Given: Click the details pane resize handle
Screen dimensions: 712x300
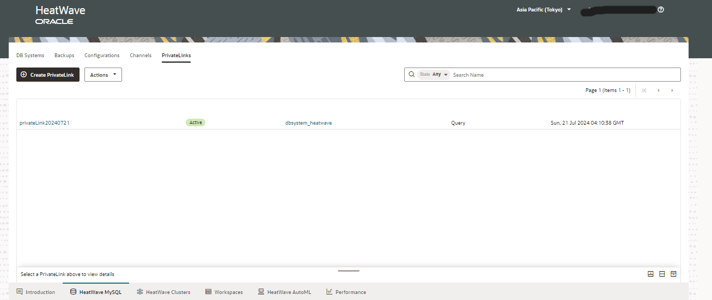Looking at the screenshot, I should click(x=349, y=271).
